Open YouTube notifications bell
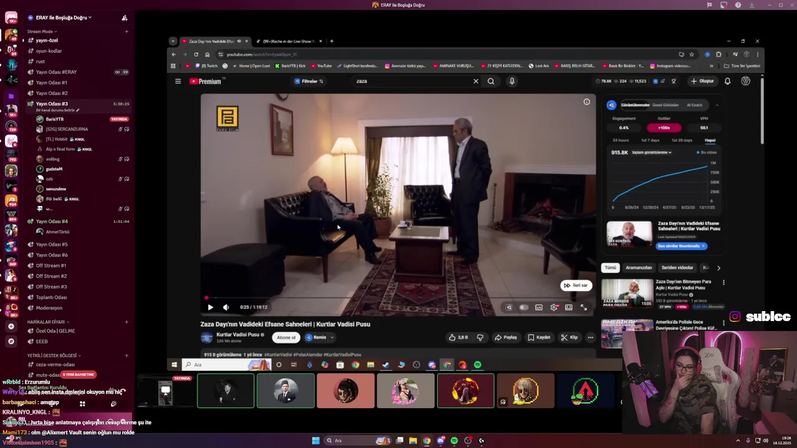Image resolution: width=797 pixels, height=448 pixels. pos(727,81)
